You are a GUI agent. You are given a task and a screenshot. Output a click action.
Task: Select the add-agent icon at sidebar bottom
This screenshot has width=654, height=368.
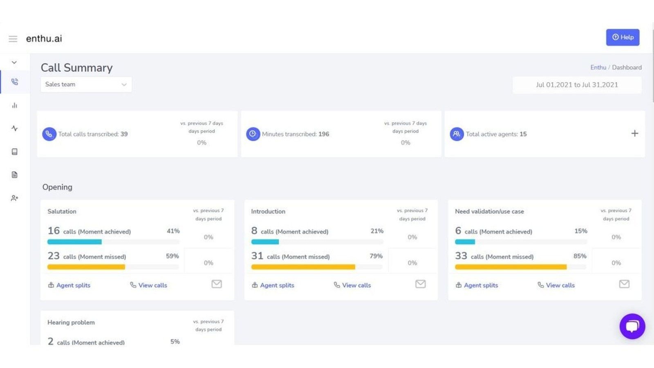pyautogui.click(x=15, y=198)
